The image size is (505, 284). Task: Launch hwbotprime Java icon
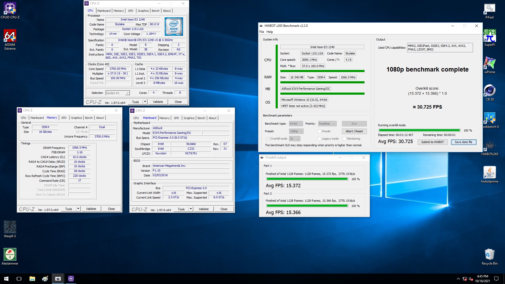(489, 175)
